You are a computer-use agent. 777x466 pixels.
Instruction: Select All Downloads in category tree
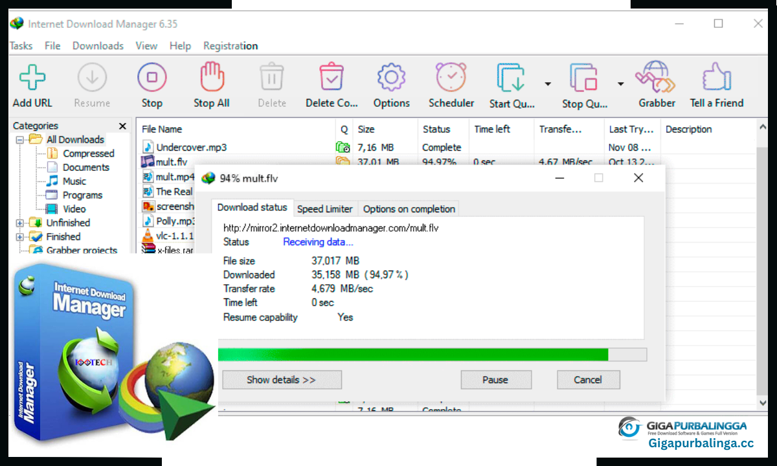click(75, 139)
